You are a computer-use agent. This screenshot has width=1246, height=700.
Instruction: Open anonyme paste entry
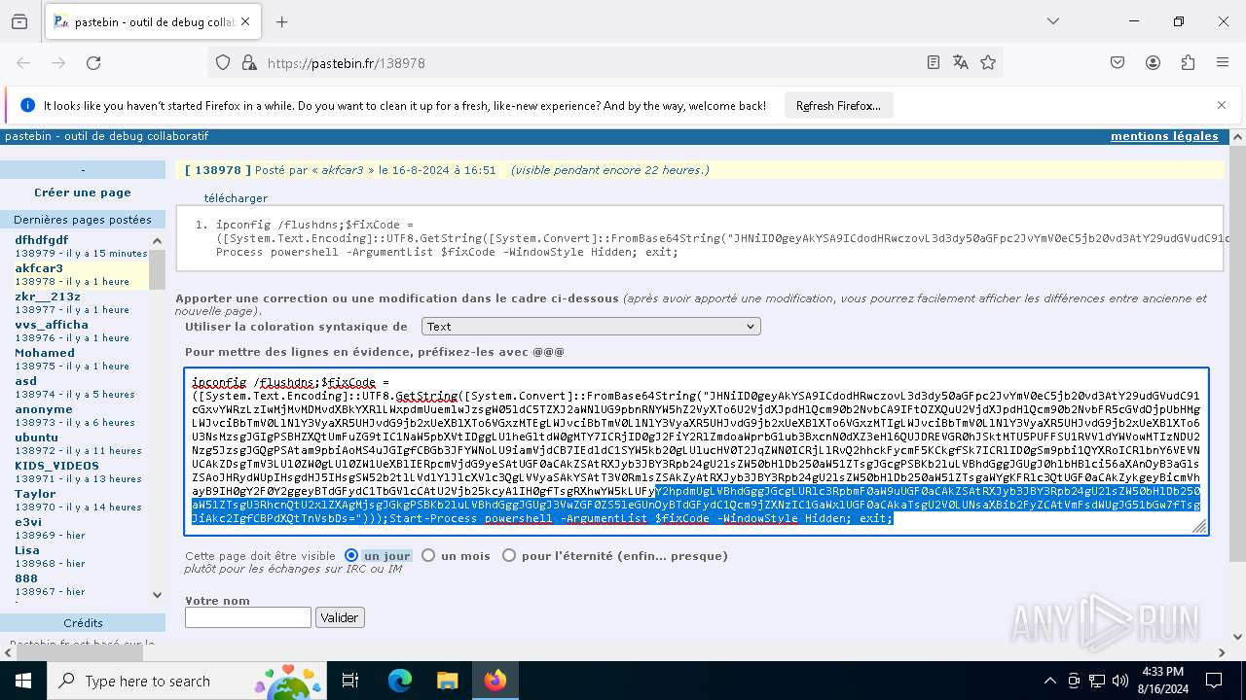click(44, 409)
